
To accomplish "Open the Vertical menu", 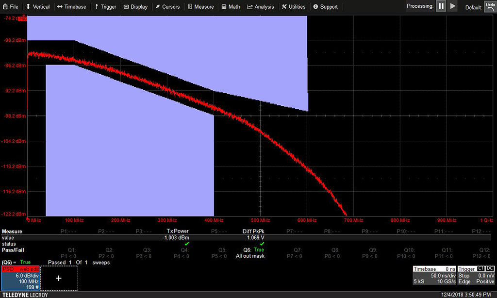I will [x=38, y=7].
